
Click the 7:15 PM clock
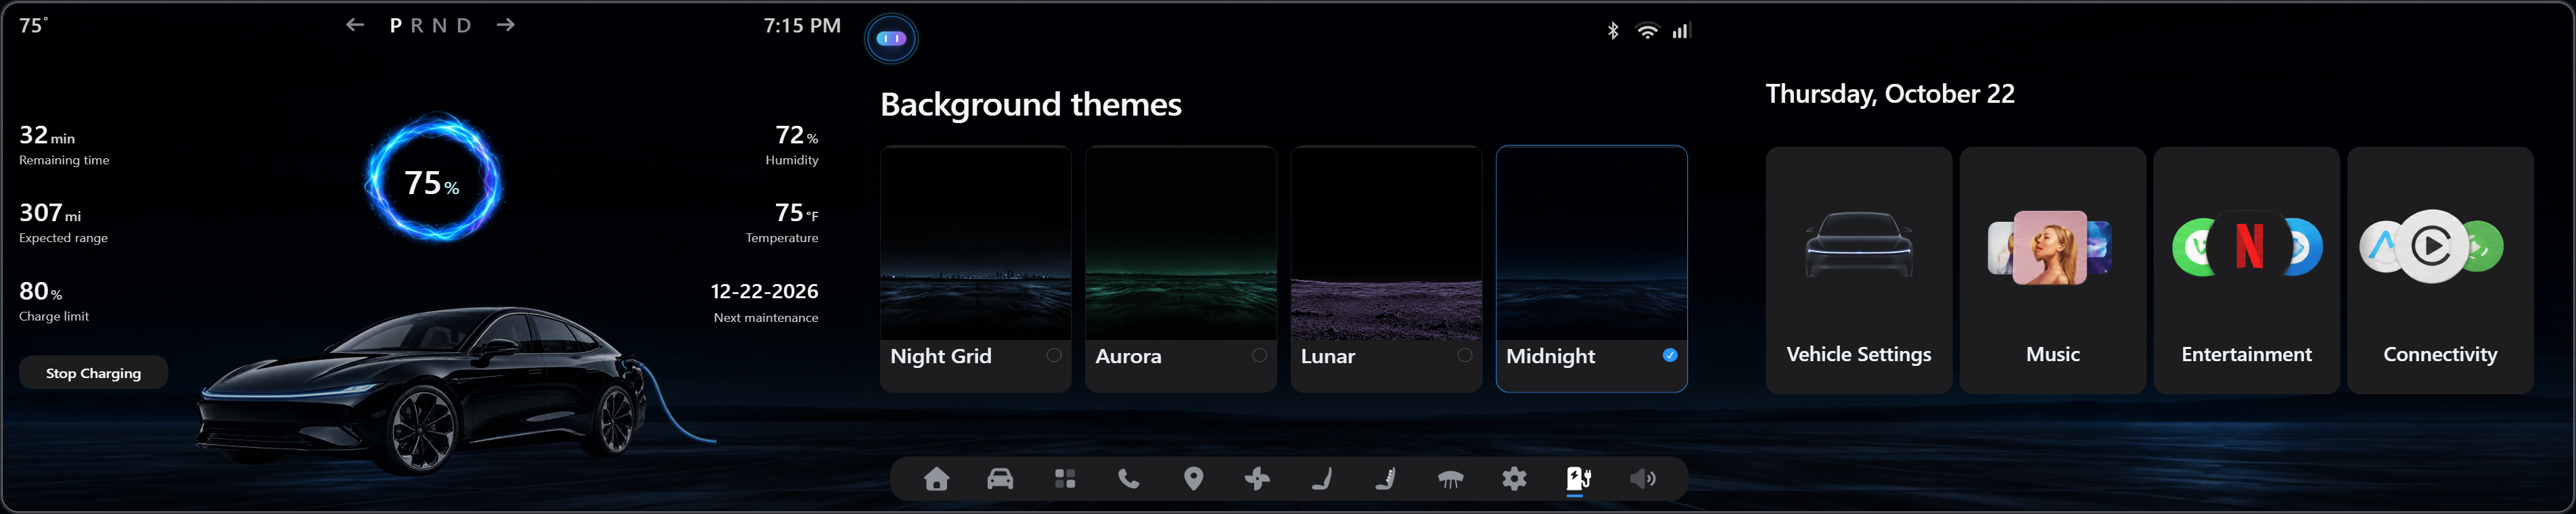[x=802, y=25]
